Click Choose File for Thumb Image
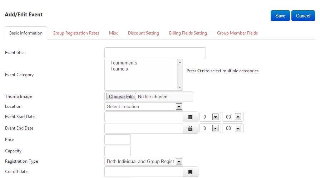 tap(122, 96)
